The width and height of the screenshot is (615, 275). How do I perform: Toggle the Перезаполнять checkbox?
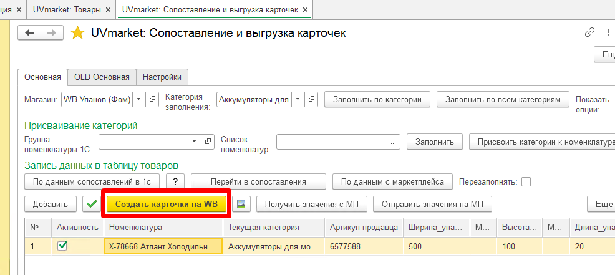526,182
